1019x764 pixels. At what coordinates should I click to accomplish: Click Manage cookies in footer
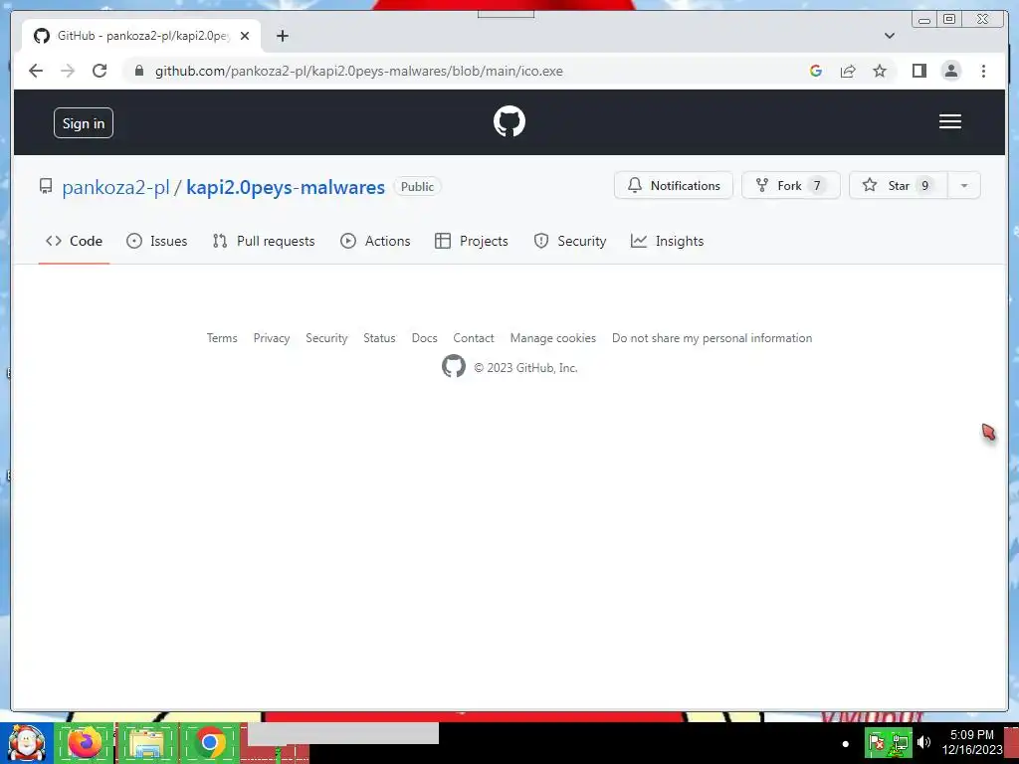click(x=552, y=338)
